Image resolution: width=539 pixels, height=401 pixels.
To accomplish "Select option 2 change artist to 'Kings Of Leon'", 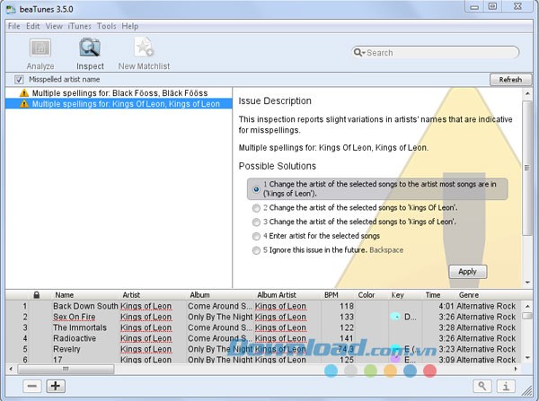I will [x=257, y=206].
